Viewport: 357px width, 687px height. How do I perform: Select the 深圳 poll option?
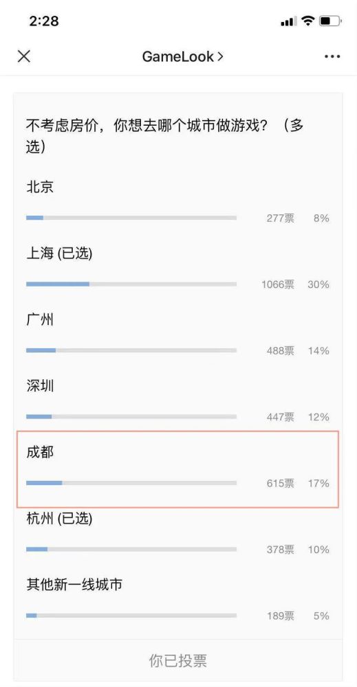click(x=177, y=401)
